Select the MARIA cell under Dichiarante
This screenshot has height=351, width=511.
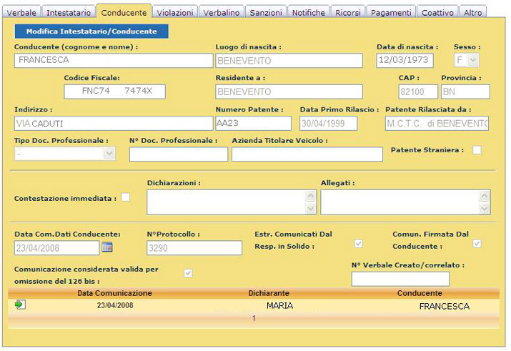pos(280,306)
